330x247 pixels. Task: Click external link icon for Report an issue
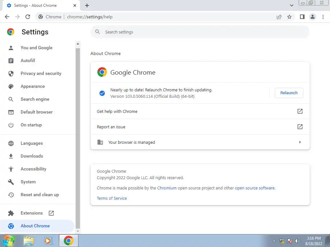point(300,127)
